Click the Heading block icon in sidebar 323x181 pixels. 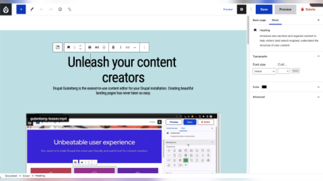pyautogui.click(x=255, y=30)
